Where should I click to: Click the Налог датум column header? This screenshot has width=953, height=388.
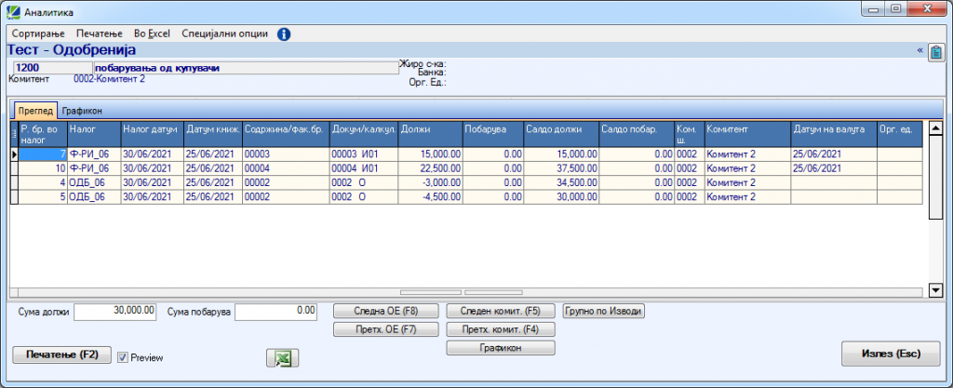click(152, 134)
